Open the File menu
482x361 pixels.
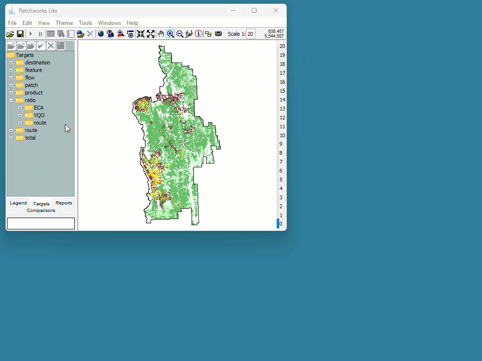pyautogui.click(x=12, y=23)
